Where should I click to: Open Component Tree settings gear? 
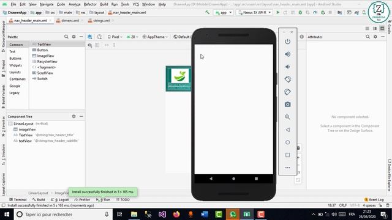pyautogui.click(x=73, y=116)
